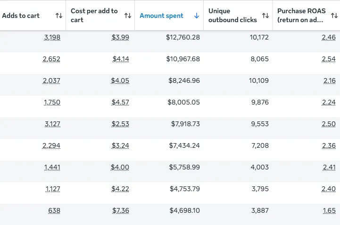Click the Unique outbound clicks header

tap(238, 16)
